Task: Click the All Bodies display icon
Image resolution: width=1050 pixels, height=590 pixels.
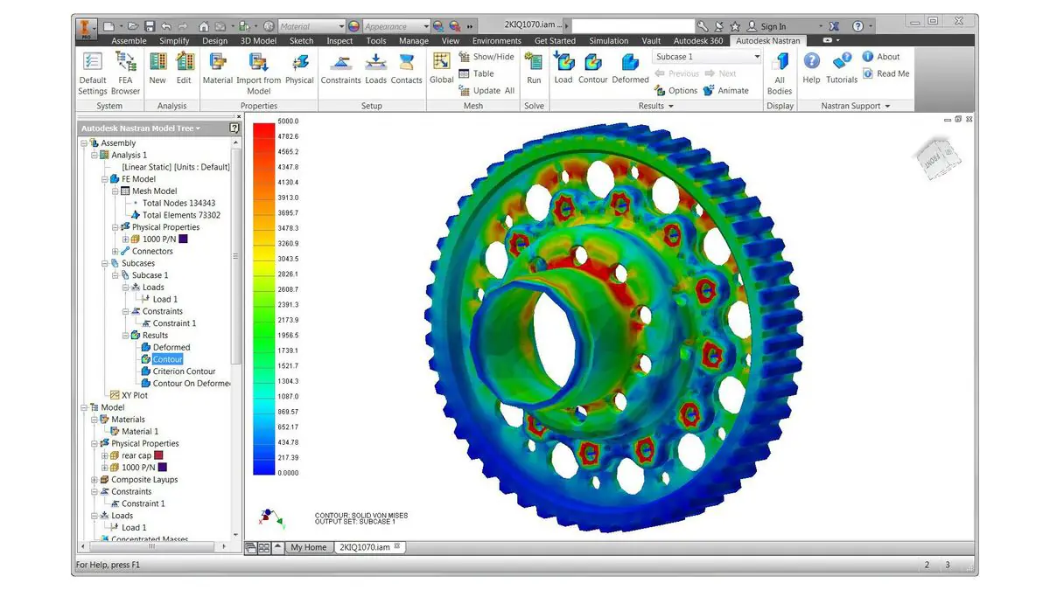Action: pos(780,73)
